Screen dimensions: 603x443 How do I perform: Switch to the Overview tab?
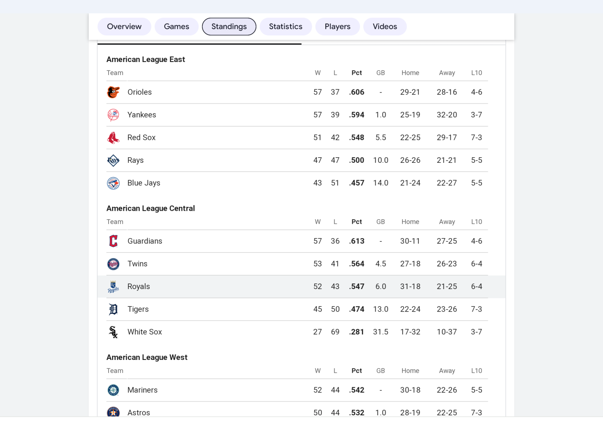(124, 27)
